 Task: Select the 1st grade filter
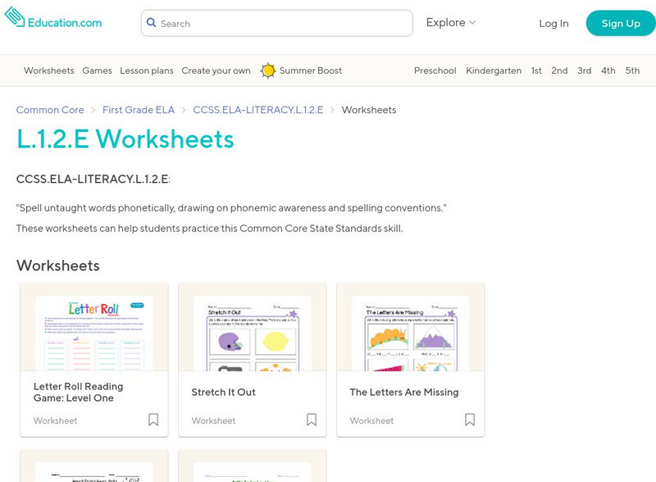(536, 70)
